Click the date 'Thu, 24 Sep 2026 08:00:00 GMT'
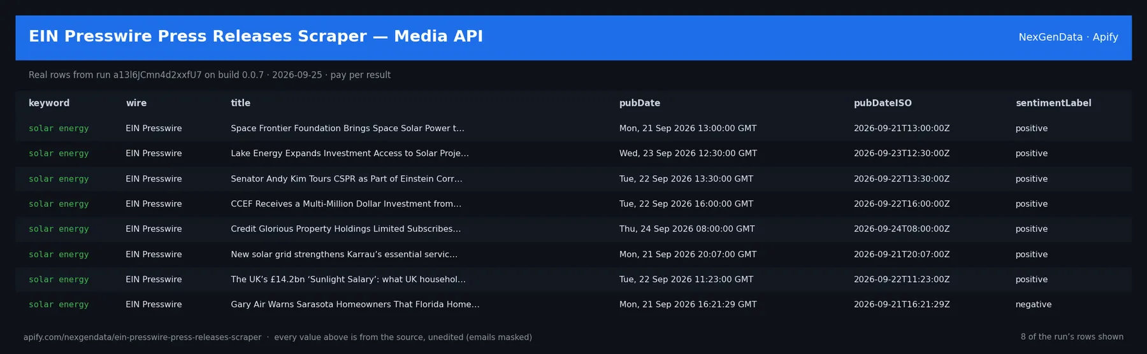Viewport: 1147px width, 354px height. (686, 229)
